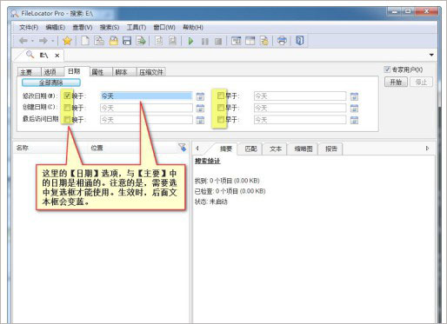Viewport: 447px width, 324px height.
Task: Click the 全部清除 button
Action: (x=51, y=83)
